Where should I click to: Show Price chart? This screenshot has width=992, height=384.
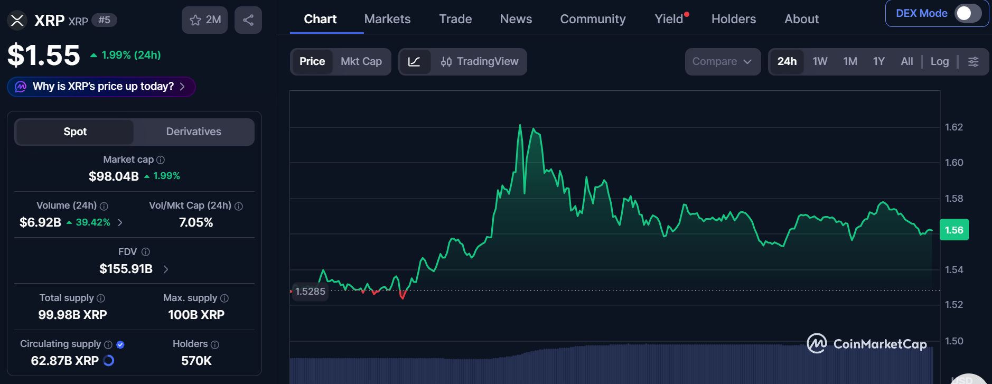pos(312,62)
